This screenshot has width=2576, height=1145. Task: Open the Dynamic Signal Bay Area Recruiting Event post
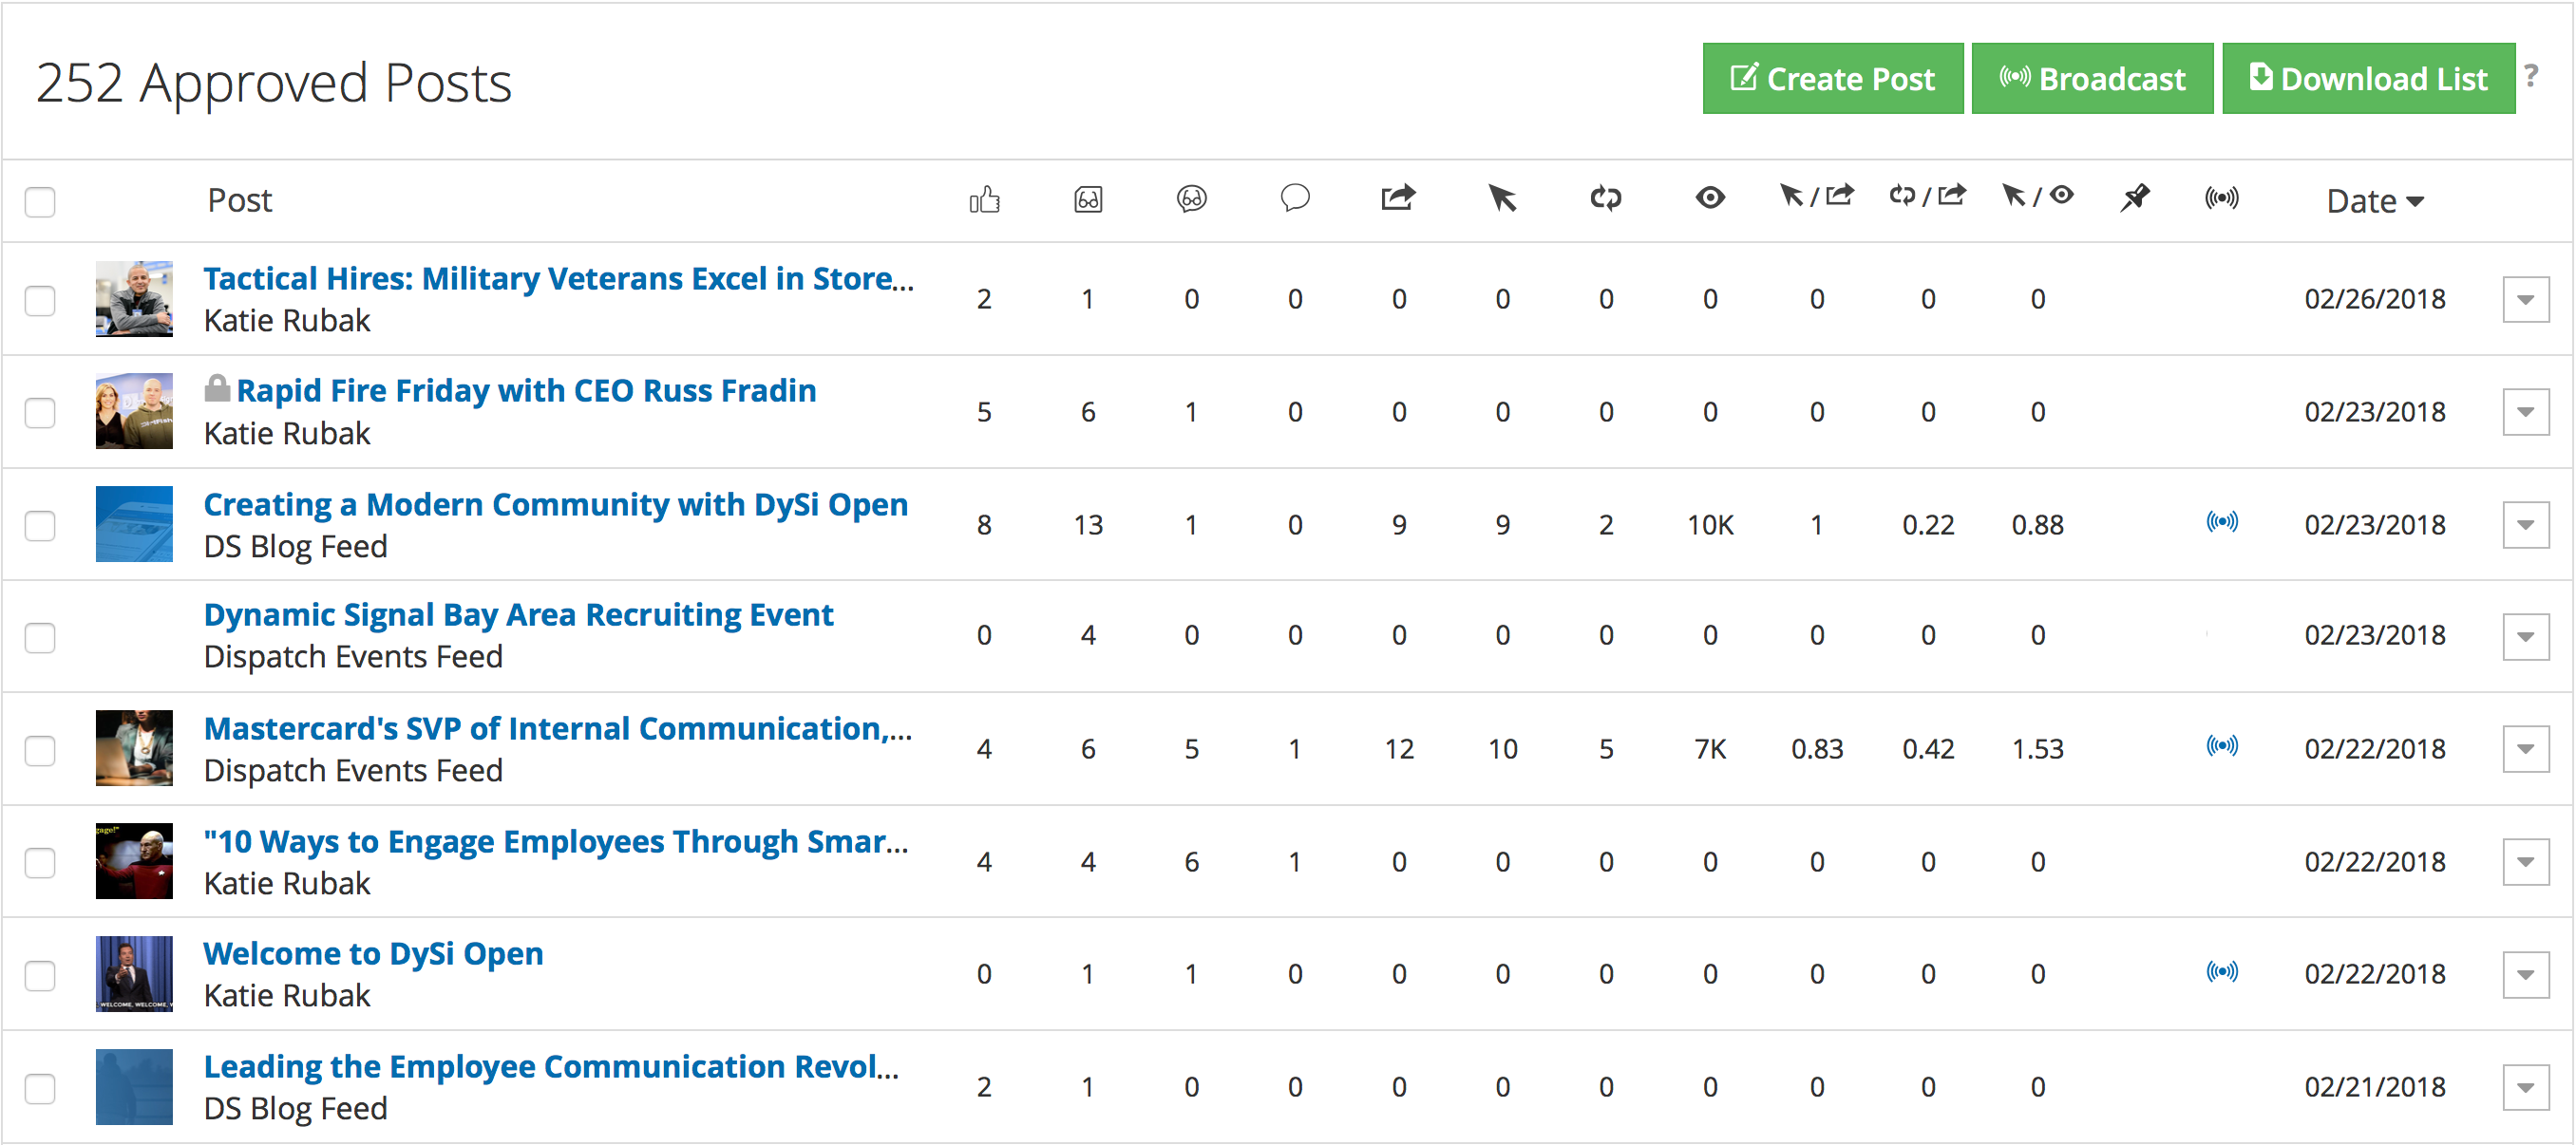tap(518, 614)
